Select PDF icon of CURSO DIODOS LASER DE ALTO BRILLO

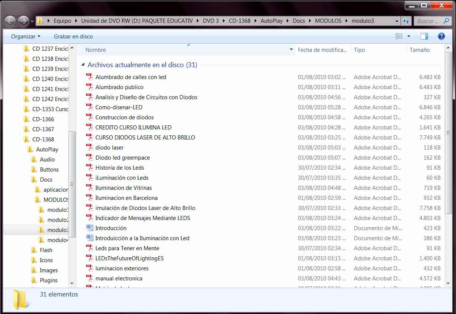[x=89, y=137]
